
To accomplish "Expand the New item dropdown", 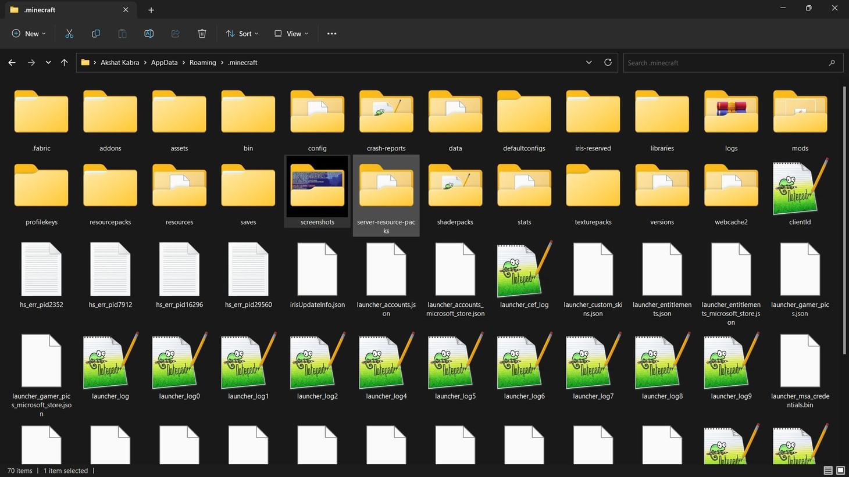I will [x=28, y=33].
